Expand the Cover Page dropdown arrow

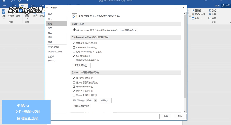tap(4, 19)
